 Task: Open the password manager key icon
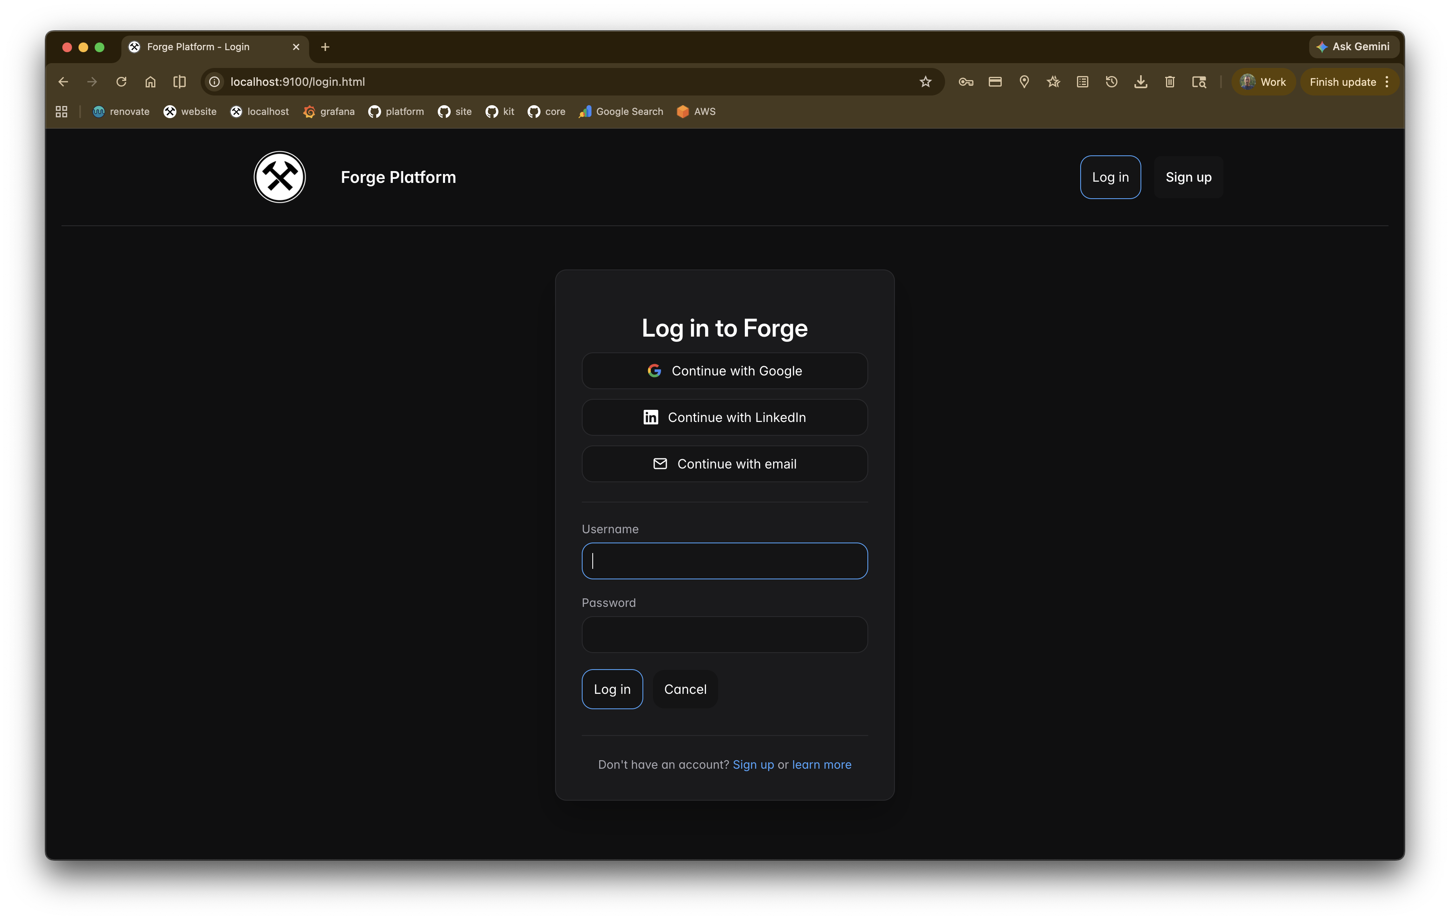click(966, 82)
